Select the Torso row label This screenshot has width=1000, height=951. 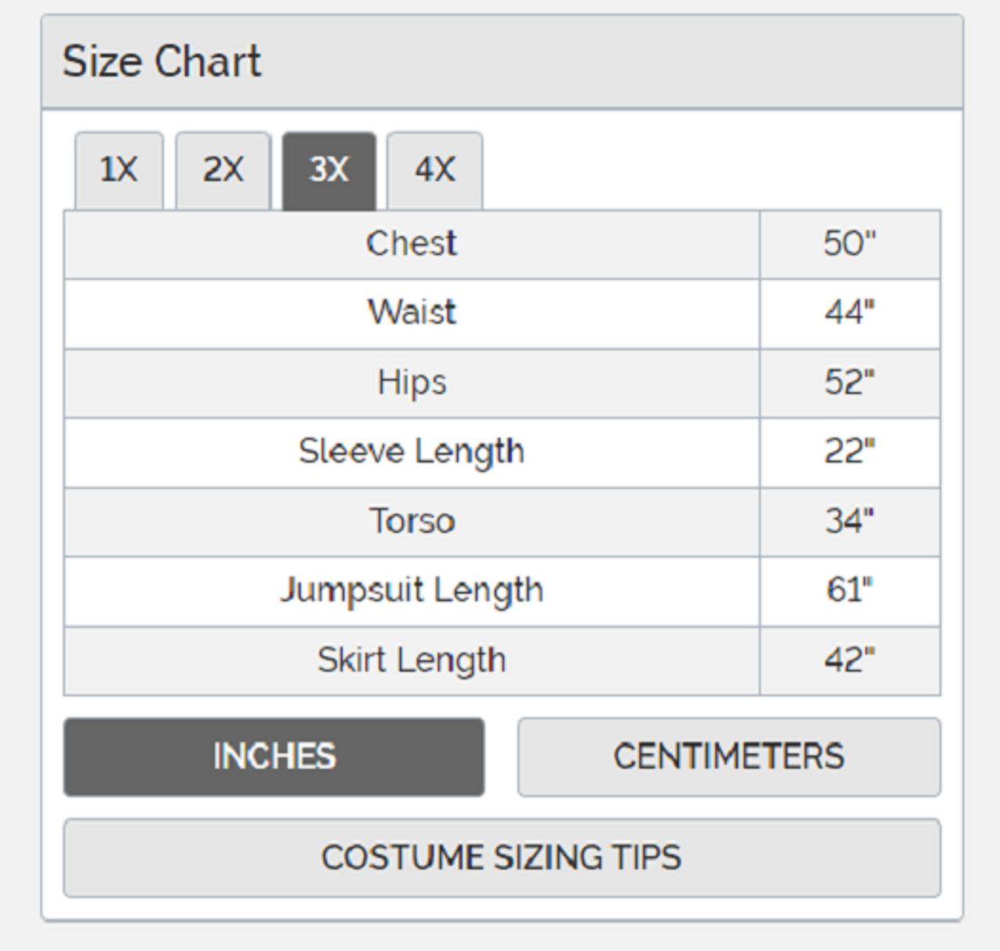[412, 521]
